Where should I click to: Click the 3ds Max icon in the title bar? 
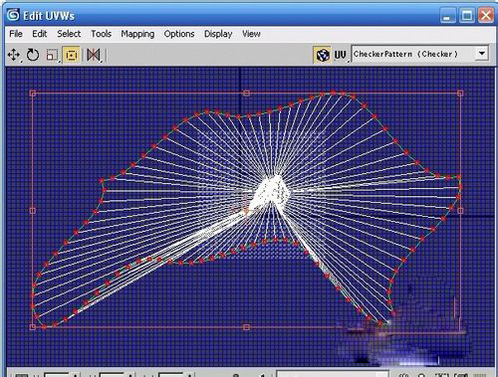[13, 15]
